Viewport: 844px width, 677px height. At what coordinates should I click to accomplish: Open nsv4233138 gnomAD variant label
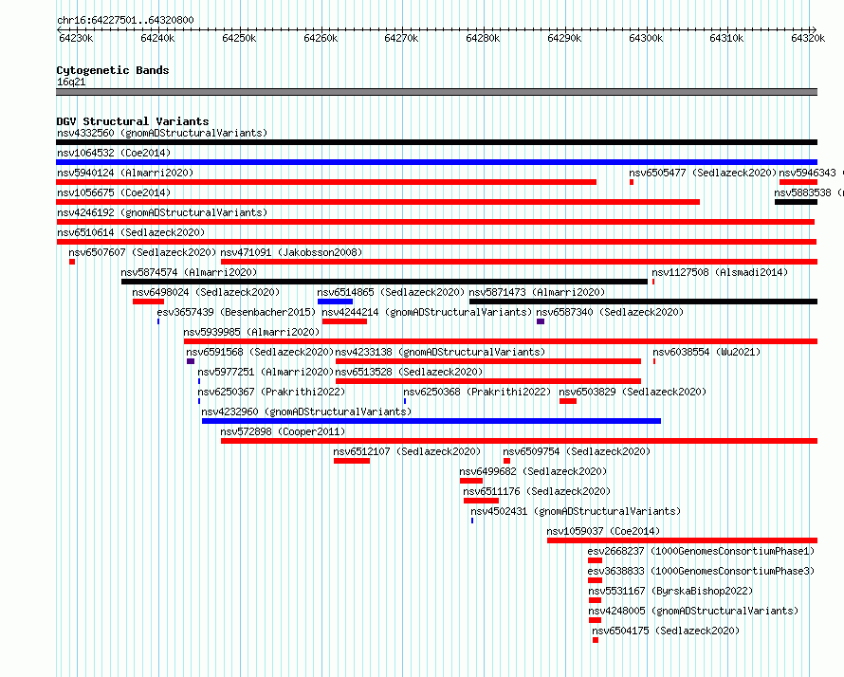440,352
